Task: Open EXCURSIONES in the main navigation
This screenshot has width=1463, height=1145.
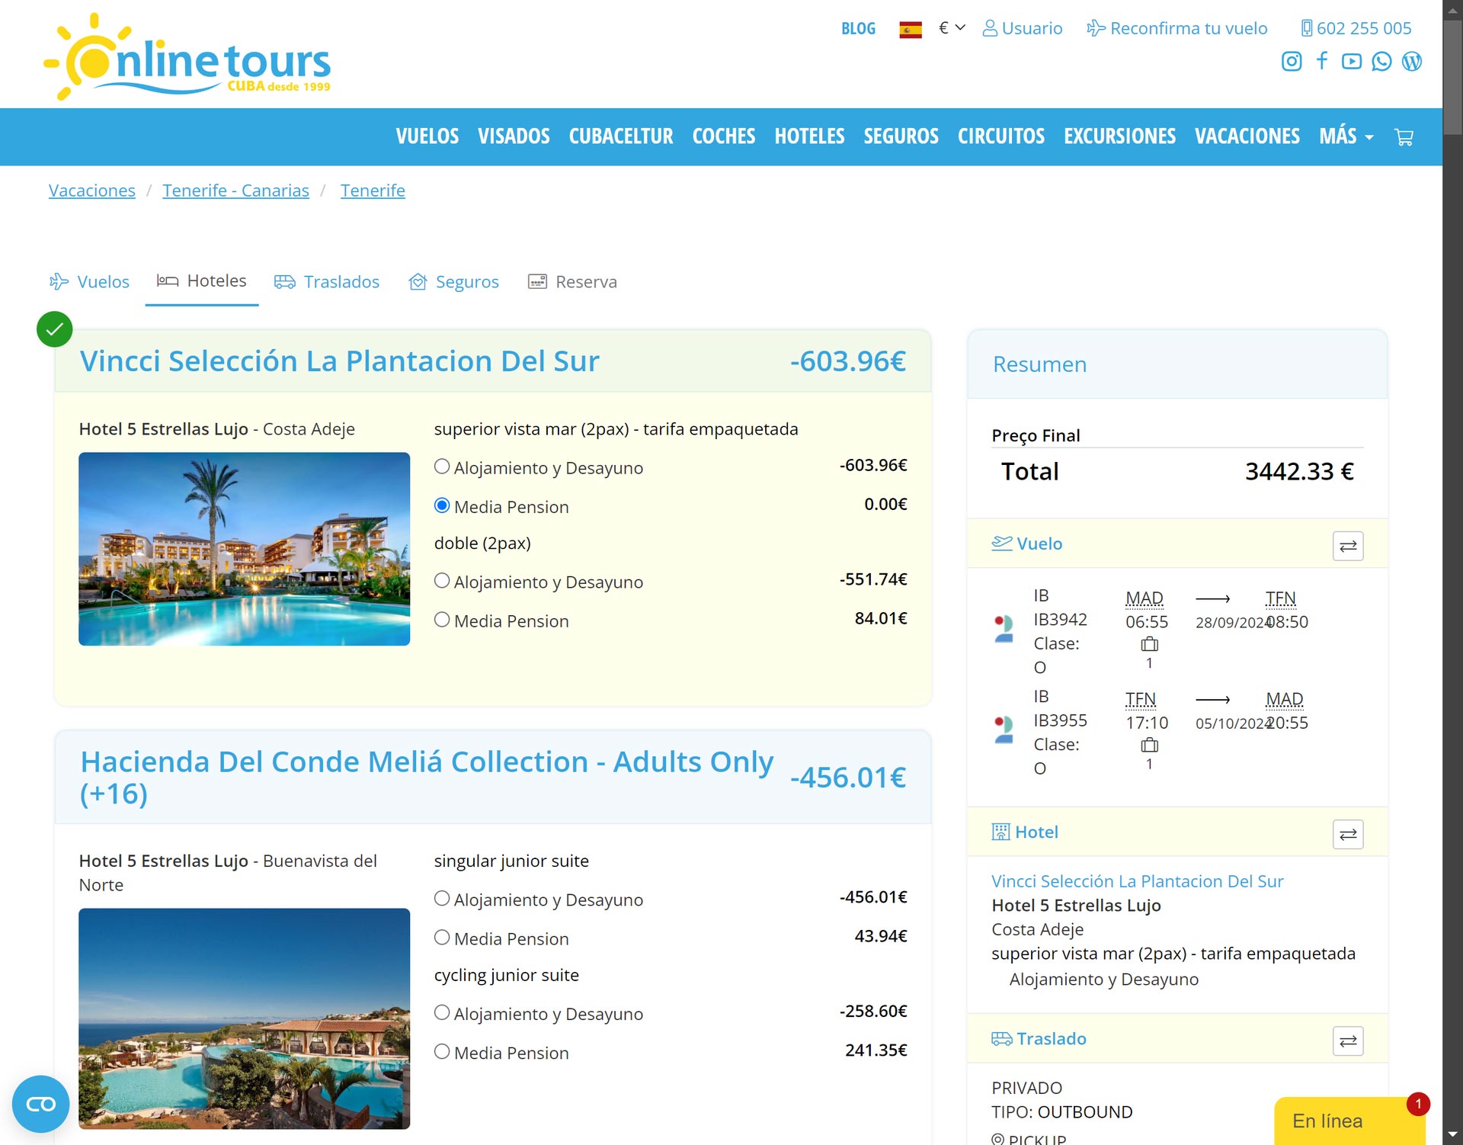Action: pos(1120,136)
